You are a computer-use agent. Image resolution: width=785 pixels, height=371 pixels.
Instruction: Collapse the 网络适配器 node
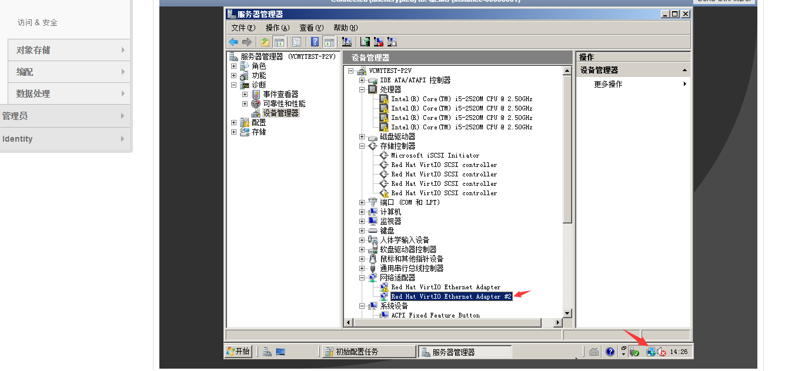(362, 278)
